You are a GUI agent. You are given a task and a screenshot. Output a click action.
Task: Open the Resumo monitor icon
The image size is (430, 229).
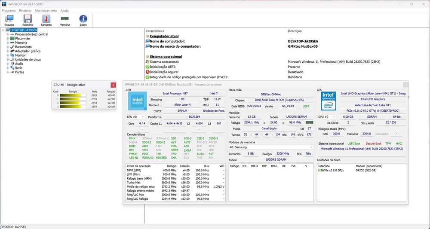[9, 19]
